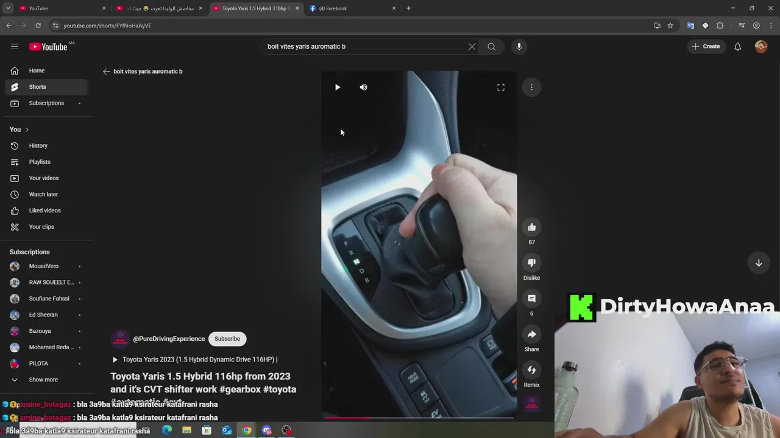780x438 pixels.
Task: Share this Short
Action: point(531,335)
